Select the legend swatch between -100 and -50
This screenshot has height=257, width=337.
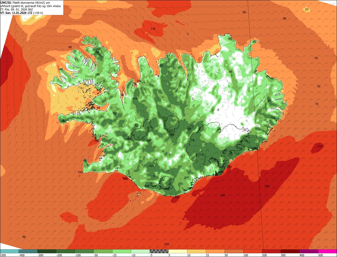pos(84,251)
